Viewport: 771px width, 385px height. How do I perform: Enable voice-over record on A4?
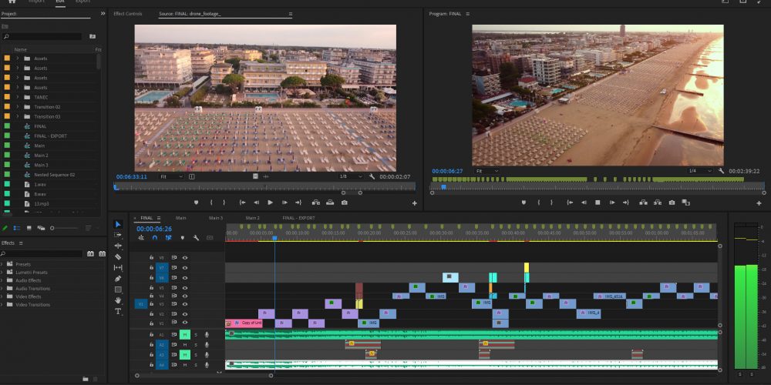[207, 365]
